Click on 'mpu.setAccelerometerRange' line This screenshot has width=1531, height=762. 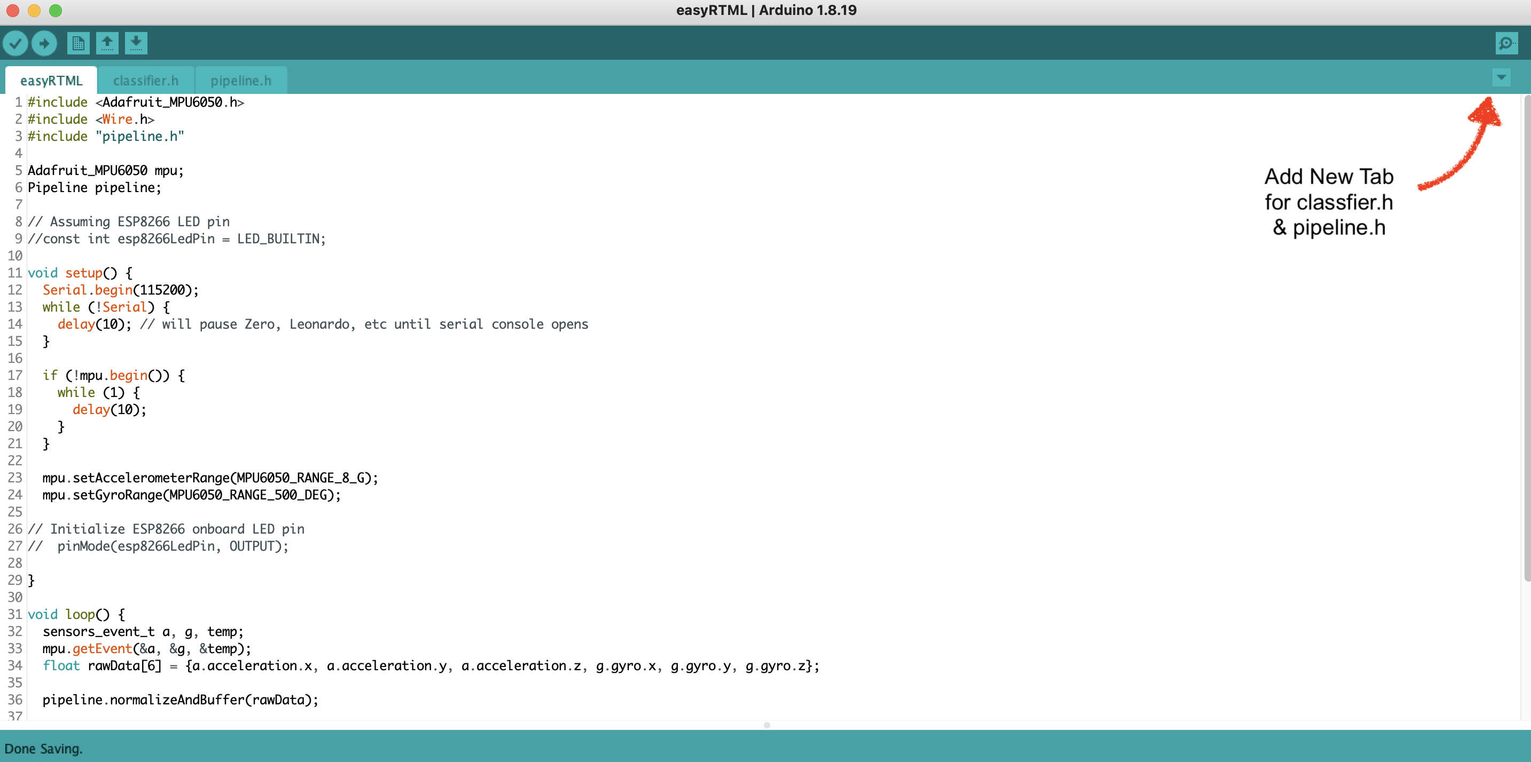(x=210, y=478)
